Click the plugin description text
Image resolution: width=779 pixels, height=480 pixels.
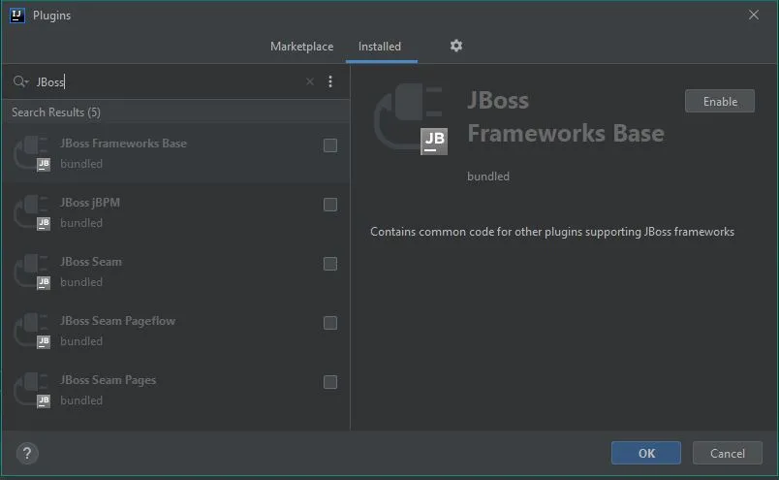(x=552, y=232)
